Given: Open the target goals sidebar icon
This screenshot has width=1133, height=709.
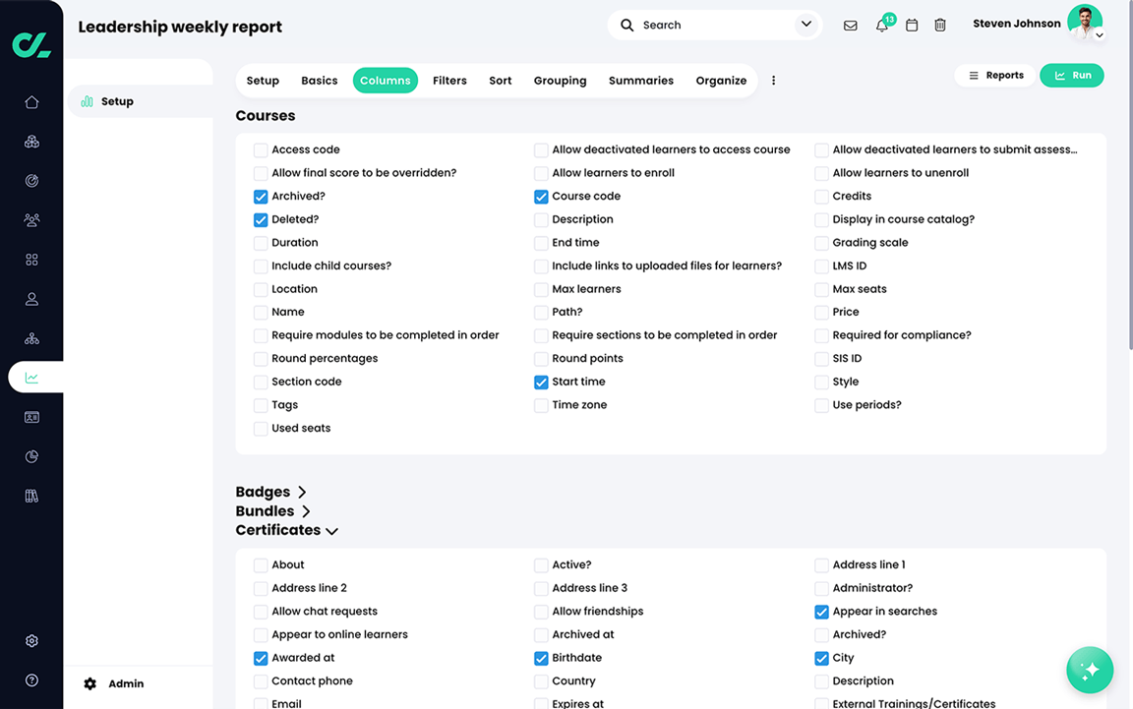Looking at the screenshot, I should 31,181.
